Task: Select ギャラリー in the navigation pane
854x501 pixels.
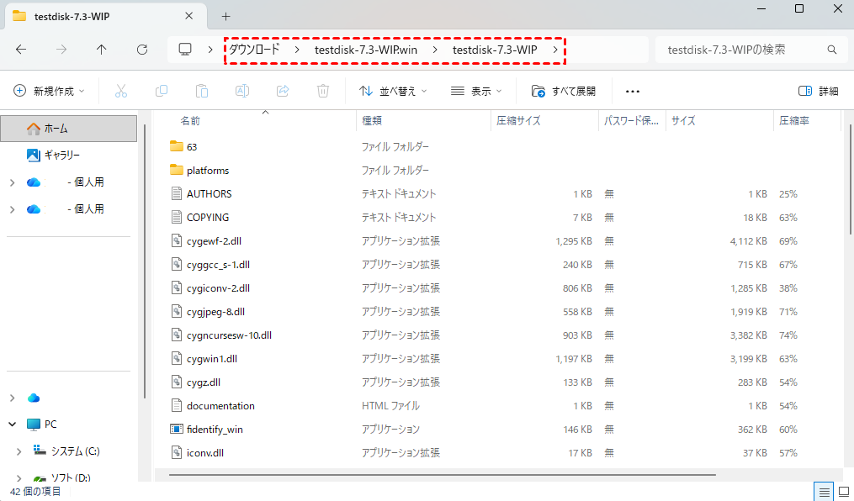Action: click(x=61, y=156)
